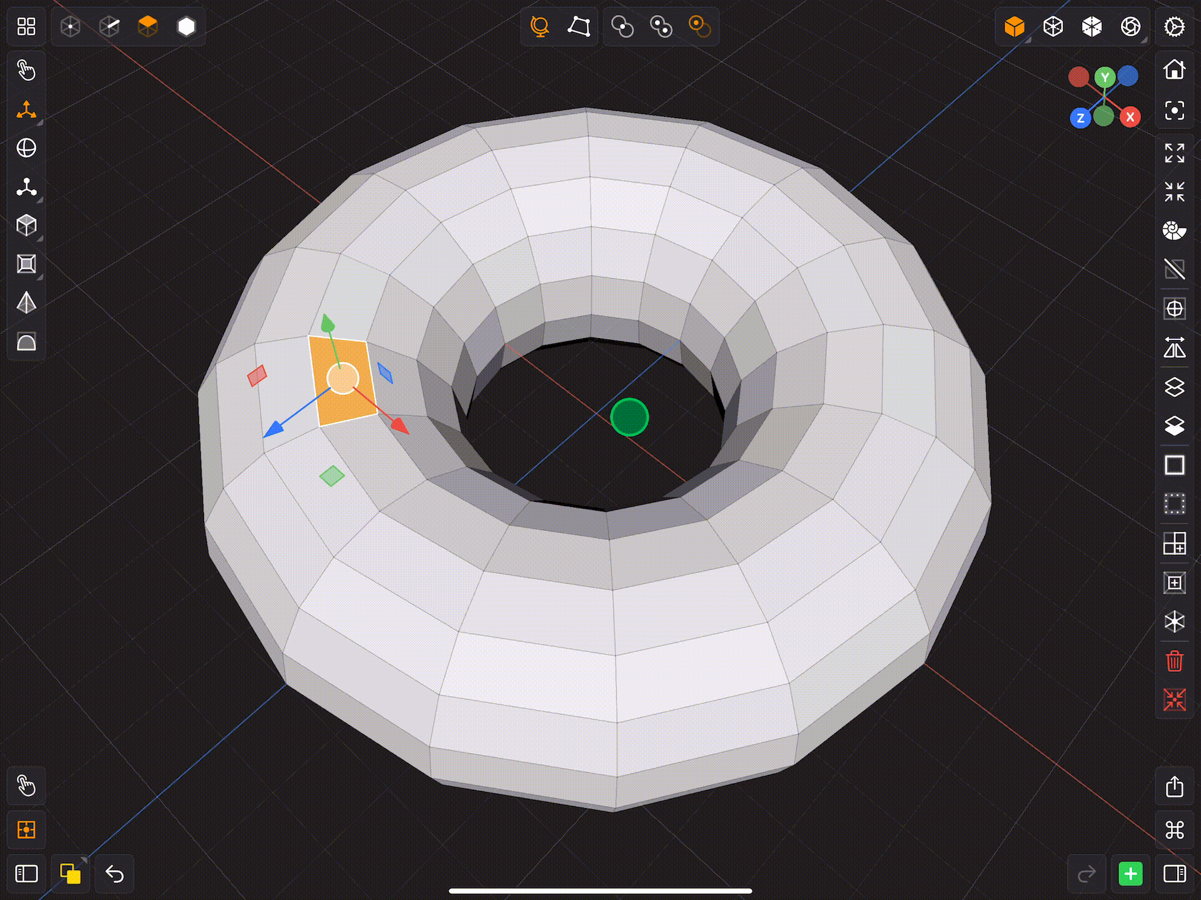Image resolution: width=1201 pixels, height=900 pixels.
Task: Switch to object selection mode (white hexagon)
Action: [x=186, y=26]
